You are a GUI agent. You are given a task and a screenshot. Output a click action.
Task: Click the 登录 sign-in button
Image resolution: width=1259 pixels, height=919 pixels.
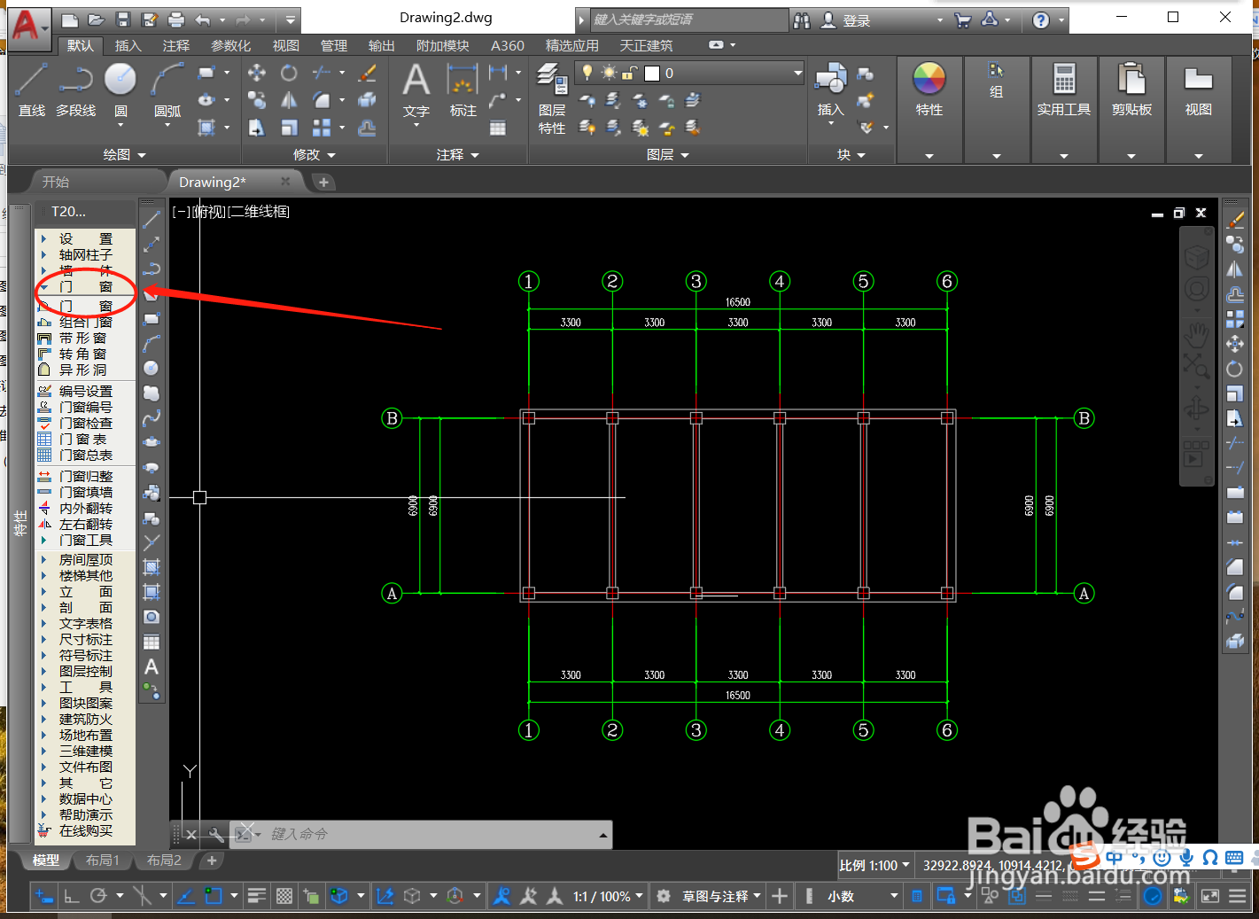click(x=847, y=19)
